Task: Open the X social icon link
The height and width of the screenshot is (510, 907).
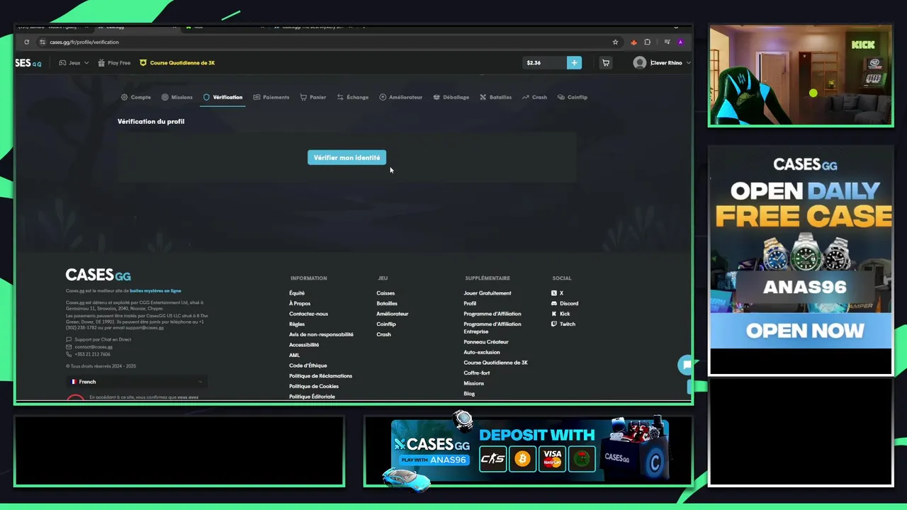Action: (557, 293)
